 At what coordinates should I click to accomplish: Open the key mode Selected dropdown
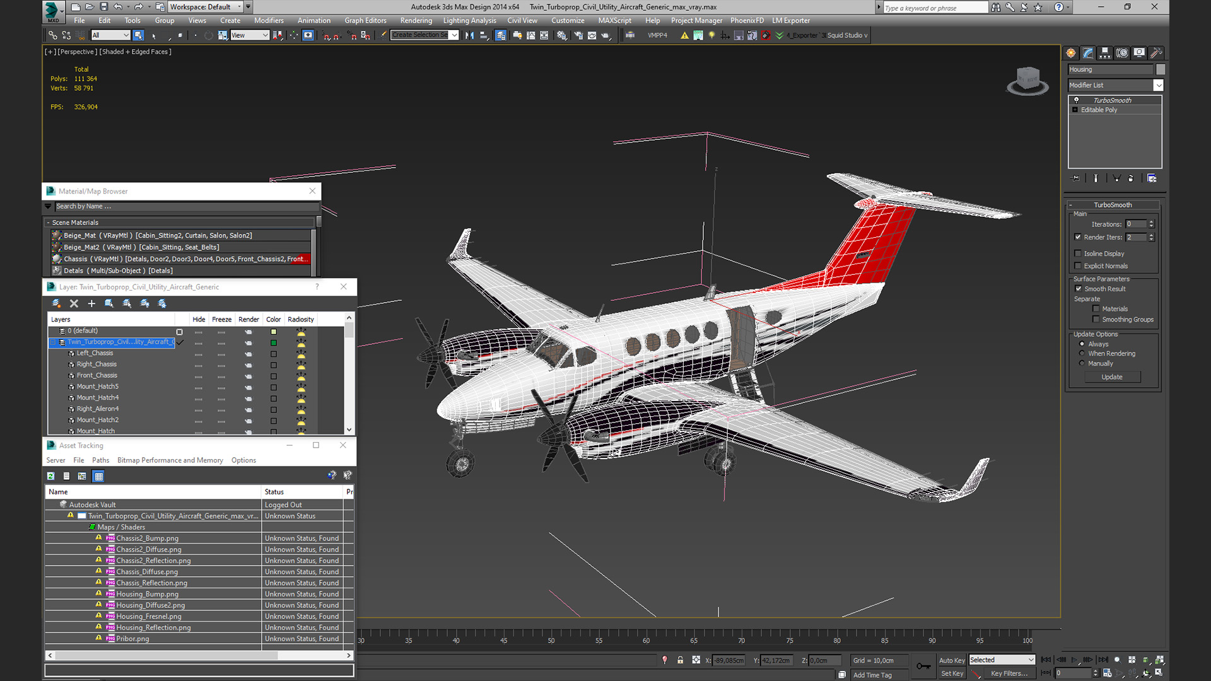[x=1002, y=660]
